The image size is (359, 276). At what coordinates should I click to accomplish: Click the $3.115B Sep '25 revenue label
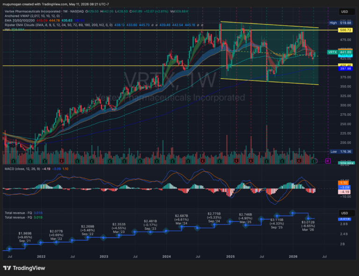[x=277, y=224]
